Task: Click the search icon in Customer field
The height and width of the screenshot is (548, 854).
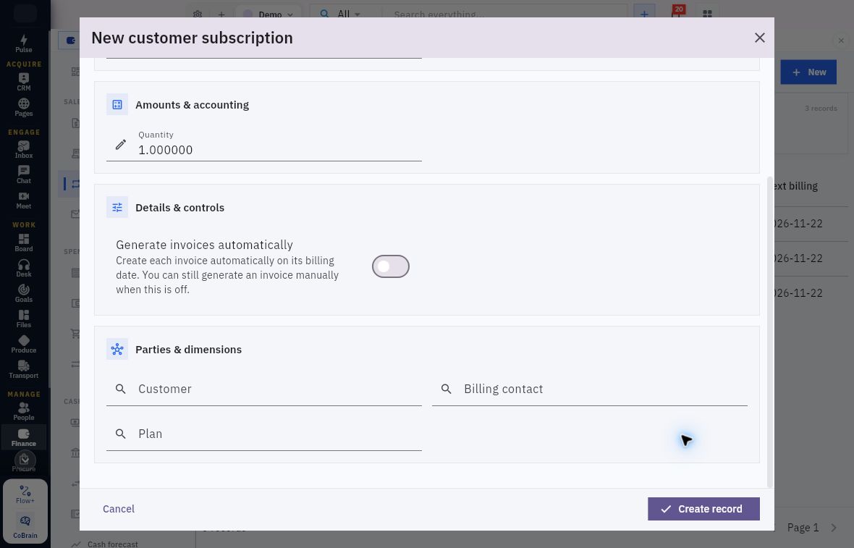Action: pyautogui.click(x=121, y=389)
